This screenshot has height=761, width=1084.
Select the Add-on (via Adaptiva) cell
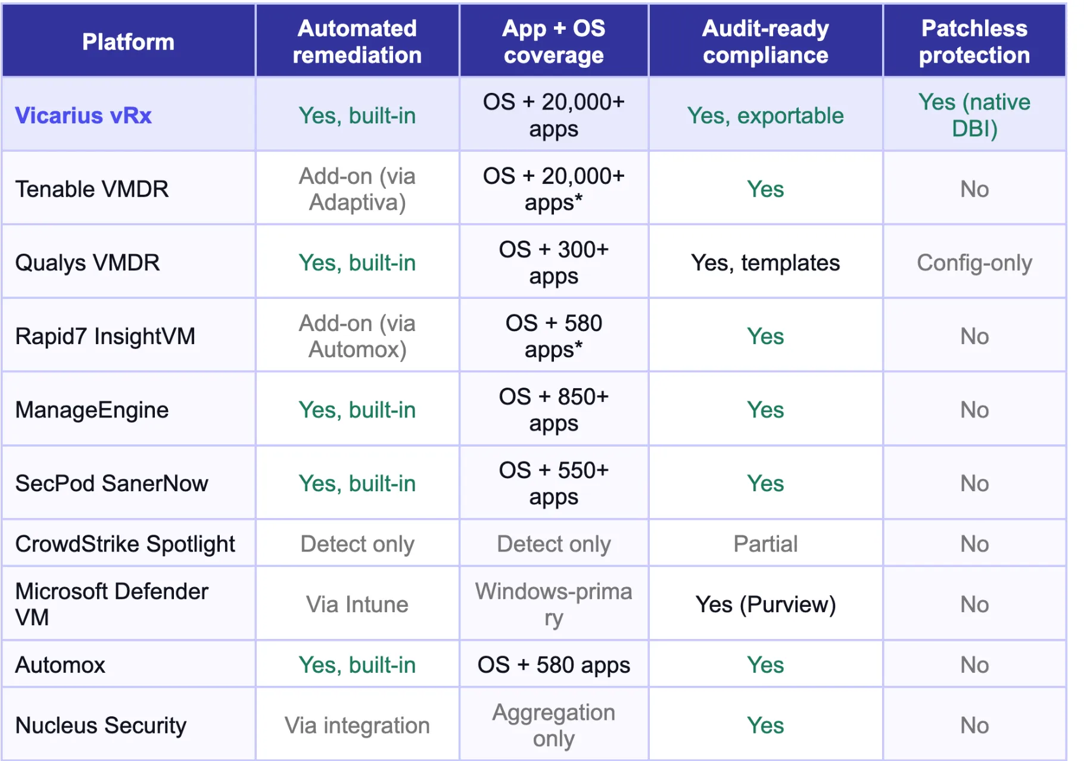pyautogui.click(x=357, y=189)
